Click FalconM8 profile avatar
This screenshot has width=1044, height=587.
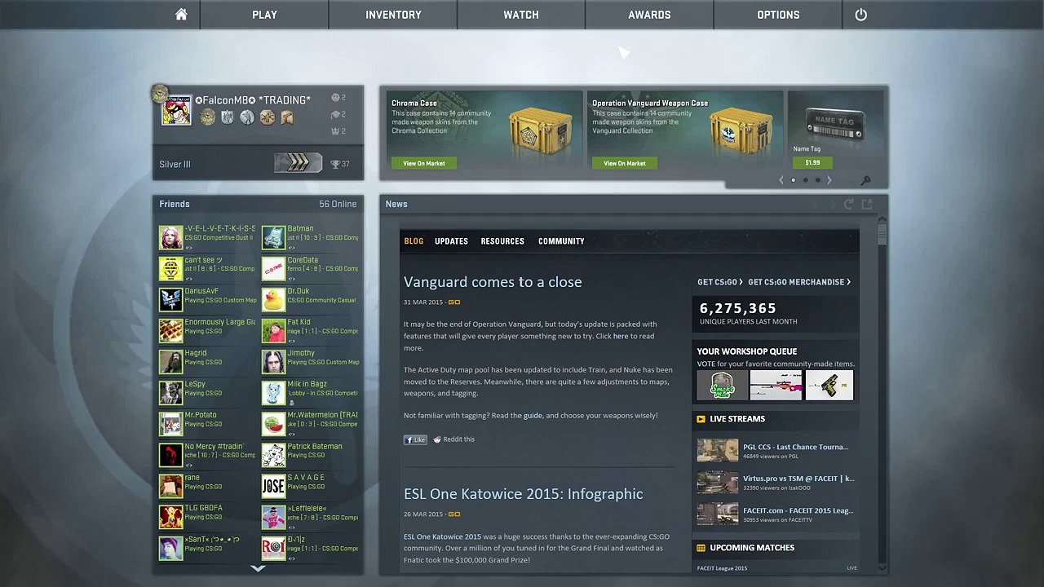coord(175,111)
